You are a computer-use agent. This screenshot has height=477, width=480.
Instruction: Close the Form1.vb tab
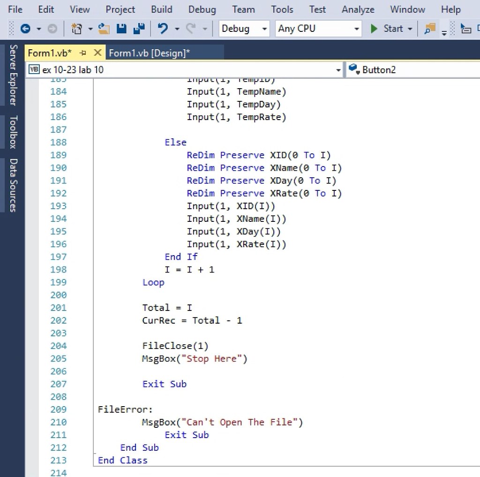point(97,53)
